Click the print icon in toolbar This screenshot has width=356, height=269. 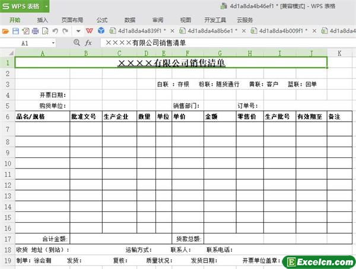(35, 31)
